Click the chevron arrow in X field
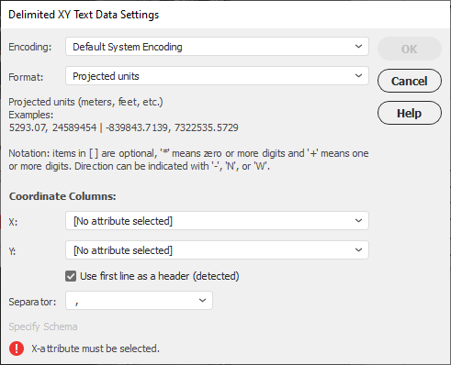The width and height of the screenshot is (451, 365). 358,221
